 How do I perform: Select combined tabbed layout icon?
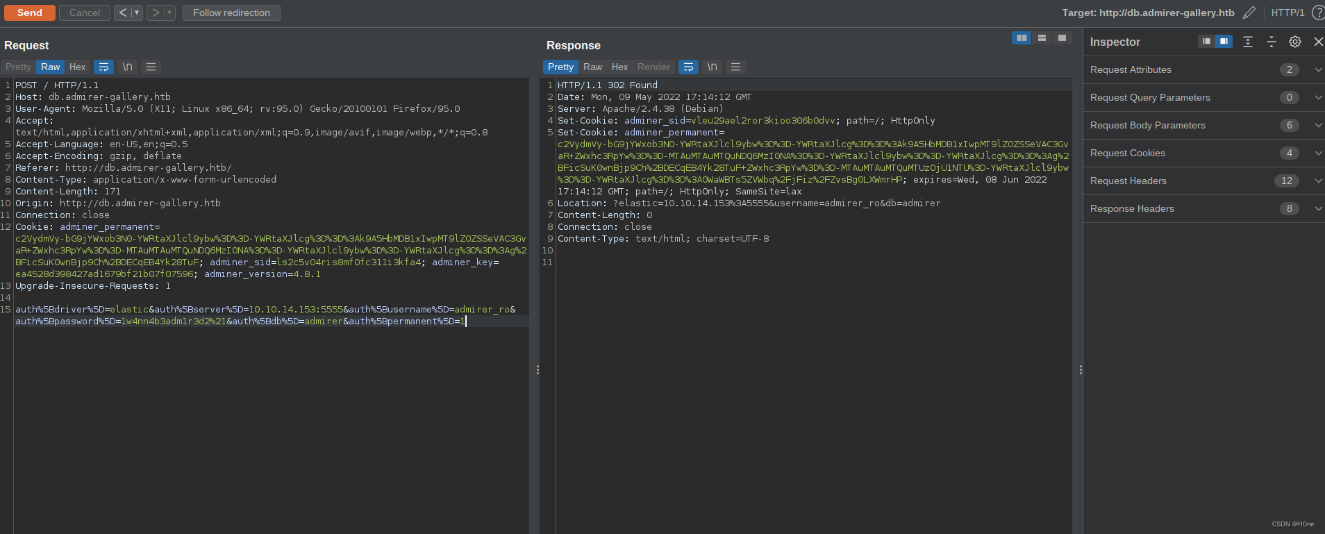1062,37
